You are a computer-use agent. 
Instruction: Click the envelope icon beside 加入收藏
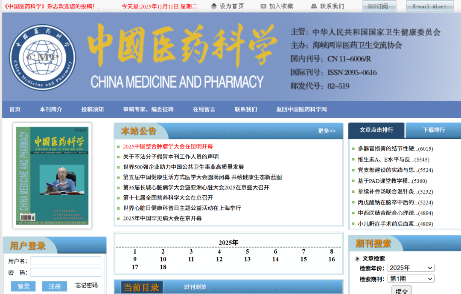click(x=263, y=6)
